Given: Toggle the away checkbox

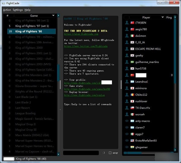Looking at the screenshot, I should tap(110, 153).
